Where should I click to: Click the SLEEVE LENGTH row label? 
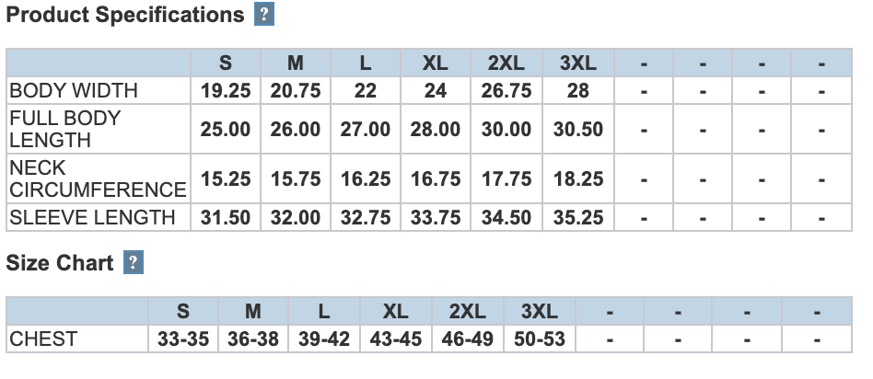point(92,217)
